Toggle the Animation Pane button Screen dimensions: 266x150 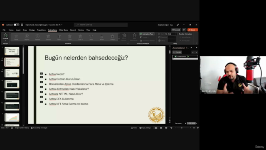147,34
